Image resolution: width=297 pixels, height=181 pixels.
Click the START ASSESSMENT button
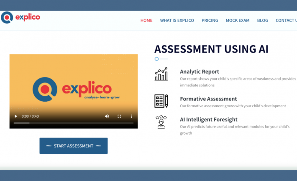click(x=74, y=146)
